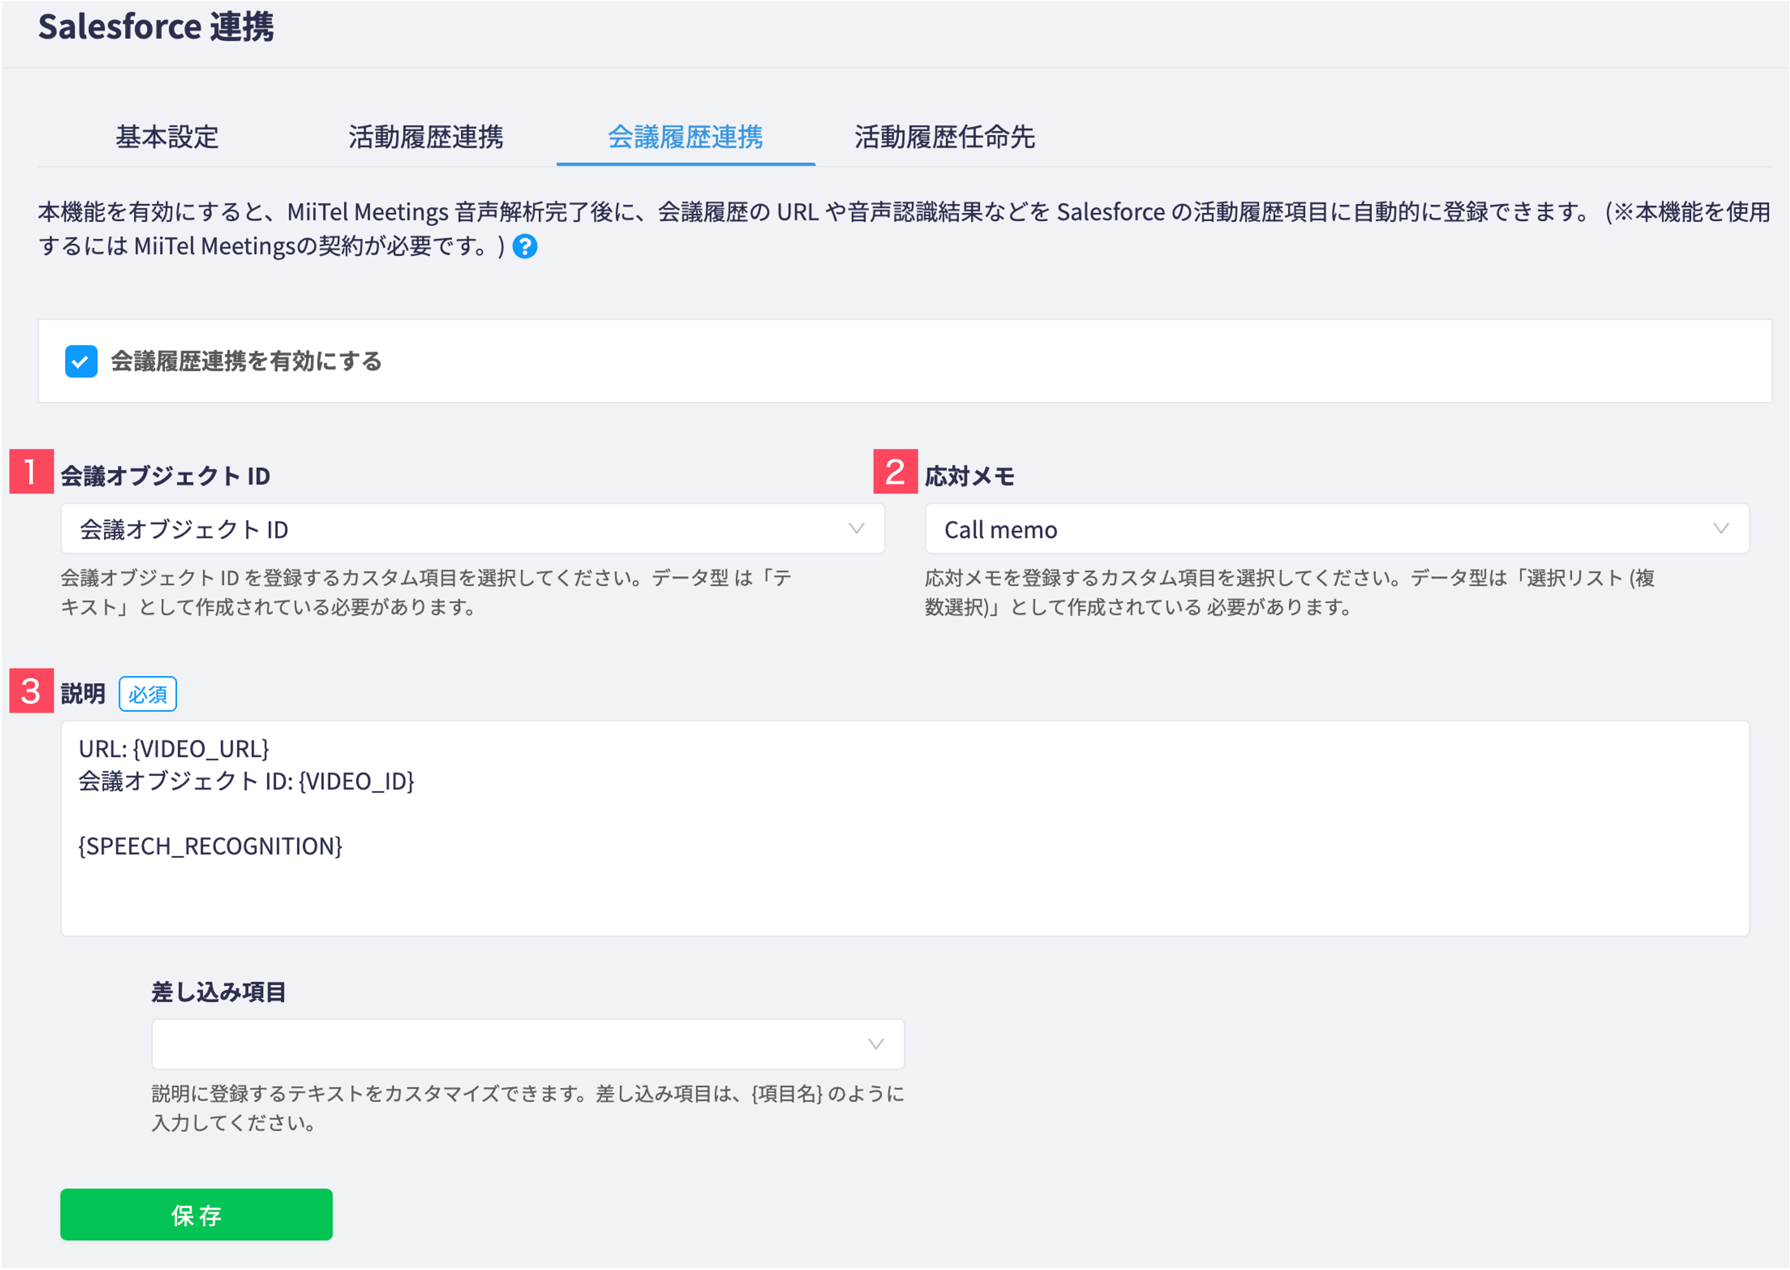The image size is (1790, 1270).
Task: Click the chevron in 会議オブジェクト ID dropdown
Action: pyautogui.click(x=856, y=529)
